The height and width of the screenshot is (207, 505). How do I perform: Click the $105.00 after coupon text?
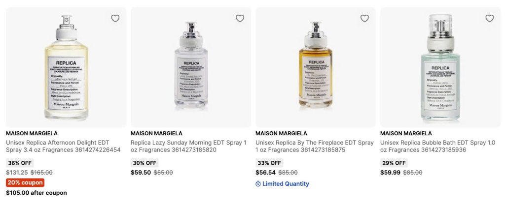coord(36,193)
